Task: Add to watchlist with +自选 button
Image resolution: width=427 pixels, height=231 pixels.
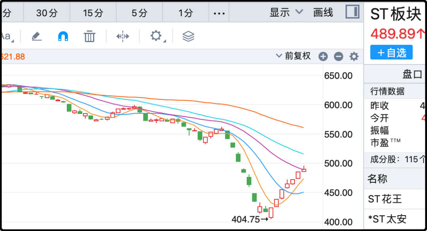Action: pyautogui.click(x=391, y=52)
